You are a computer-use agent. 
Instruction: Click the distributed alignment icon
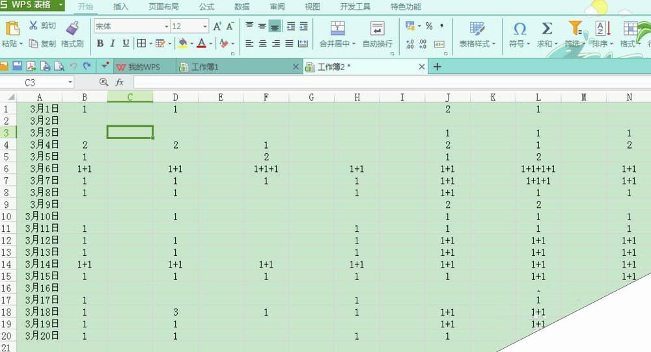click(x=303, y=44)
